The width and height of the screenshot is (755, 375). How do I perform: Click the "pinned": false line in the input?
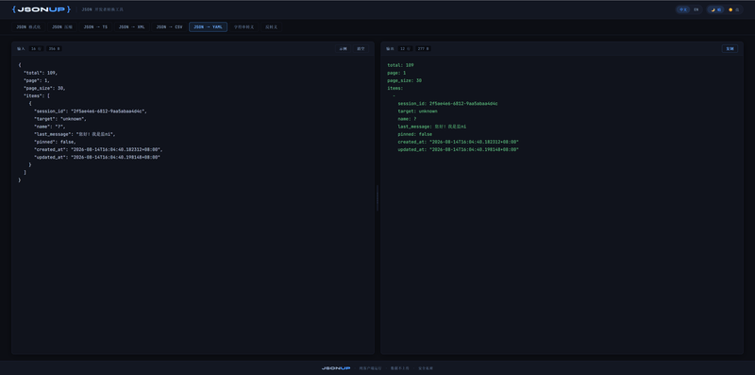pyautogui.click(x=55, y=143)
